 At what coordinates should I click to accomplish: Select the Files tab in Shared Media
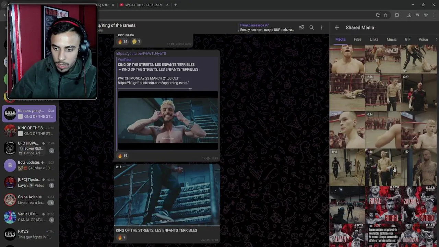[x=357, y=39]
